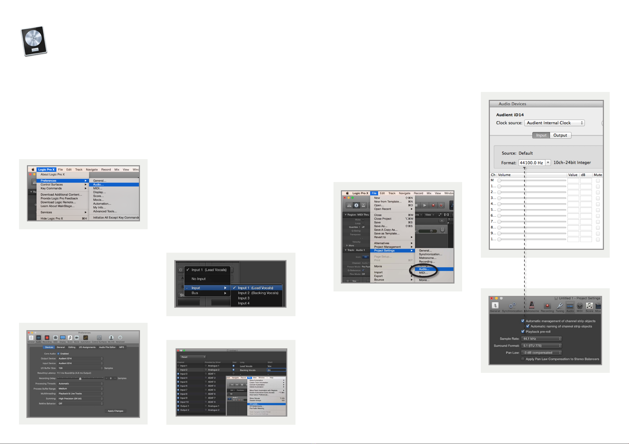629x444 pixels.
Task: Select Input 2 (Backing Vocals) from input menu
Action: point(257,293)
